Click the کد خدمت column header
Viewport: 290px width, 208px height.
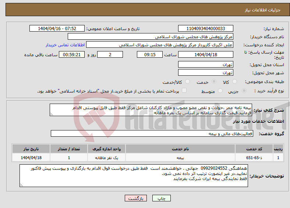point(254,149)
